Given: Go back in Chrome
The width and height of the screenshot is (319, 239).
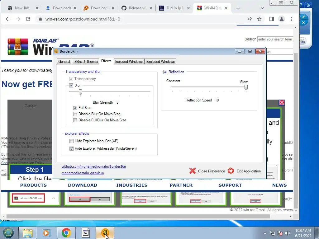Looking at the screenshot, I should (8, 19).
